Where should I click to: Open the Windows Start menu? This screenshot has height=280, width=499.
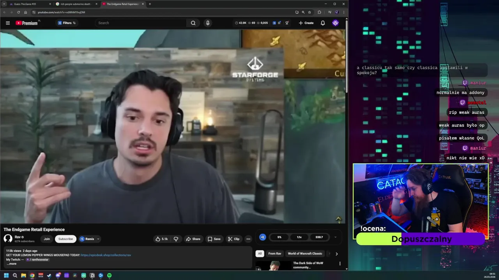pos(6,275)
